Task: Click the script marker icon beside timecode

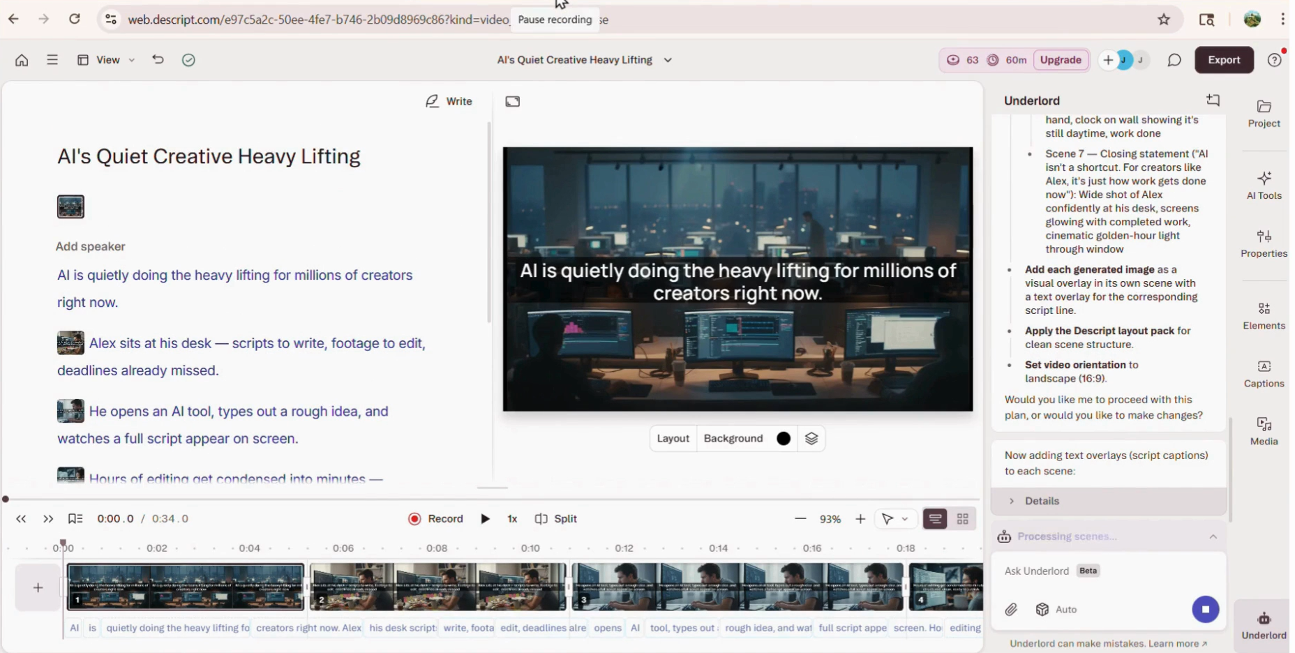Action: (x=75, y=519)
